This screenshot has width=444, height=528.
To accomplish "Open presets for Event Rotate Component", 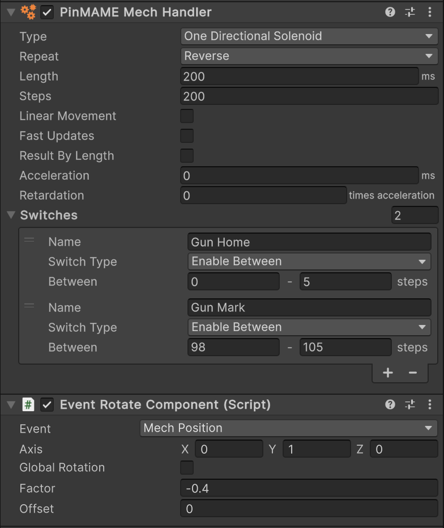I will tap(409, 404).
